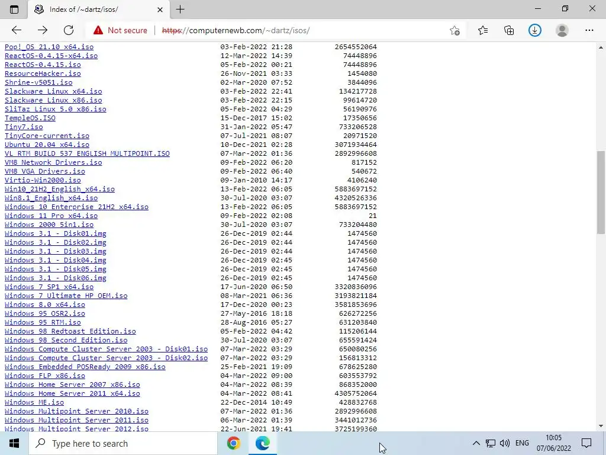Download Windows 98 Second Edition.iso
This screenshot has width=606, height=455.
[x=66, y=341]
